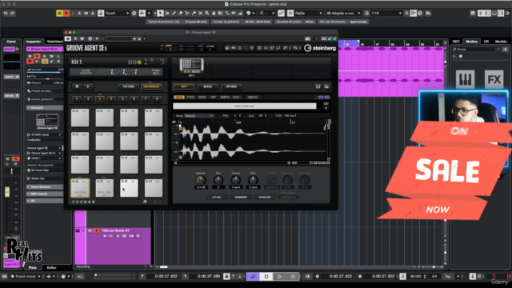Click the Tap tempo button
The image size is (512, 288).
point(448,277)
